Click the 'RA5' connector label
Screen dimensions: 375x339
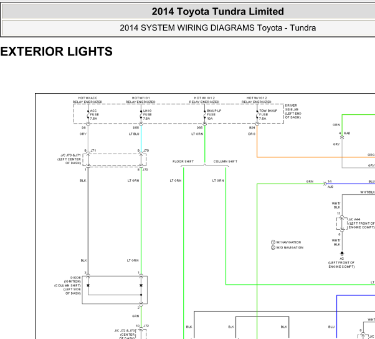[x=347, y=134]
